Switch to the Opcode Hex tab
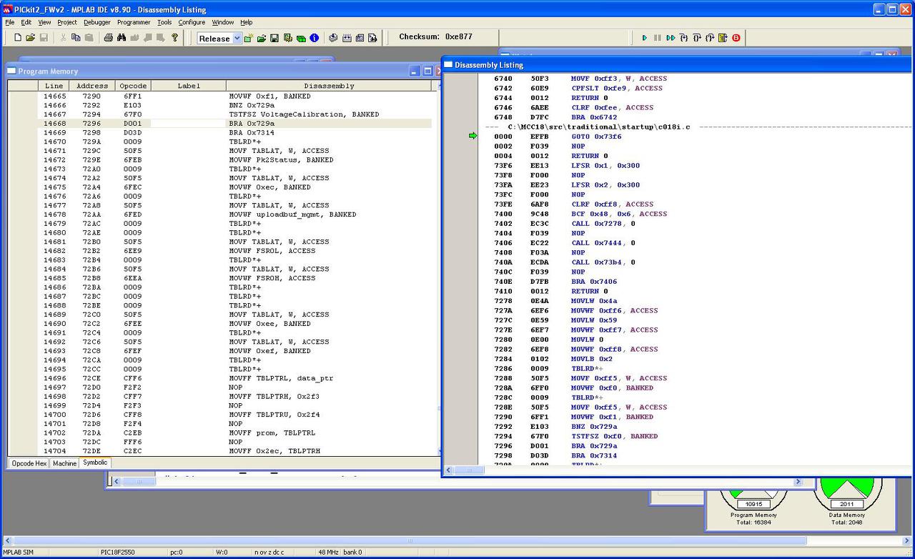915x559 pixels. tap(29, 463)
